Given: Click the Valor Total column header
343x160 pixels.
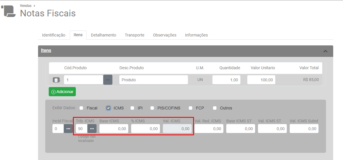Looking at the screenshot, I should [x=309, y=68].
